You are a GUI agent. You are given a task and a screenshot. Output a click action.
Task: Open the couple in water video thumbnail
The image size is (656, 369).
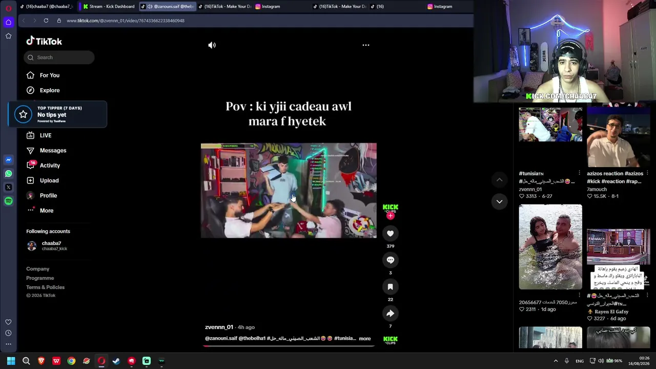(550, 247)
